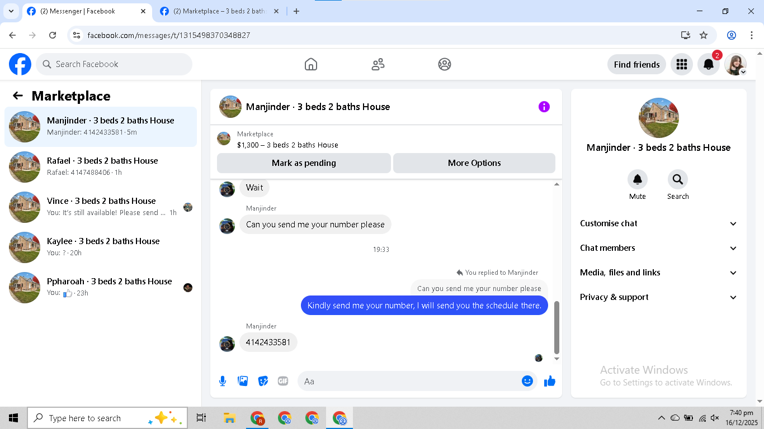Click the chat header title Manjinder

[x=318, y=107]
